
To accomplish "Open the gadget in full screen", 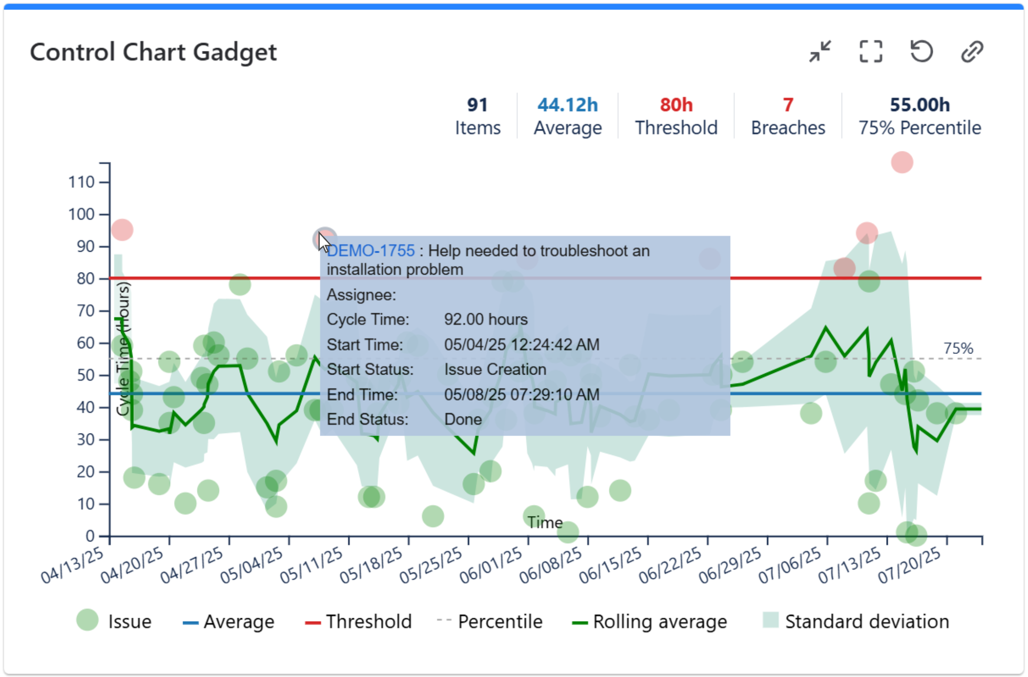I will [x=870, y=51].
